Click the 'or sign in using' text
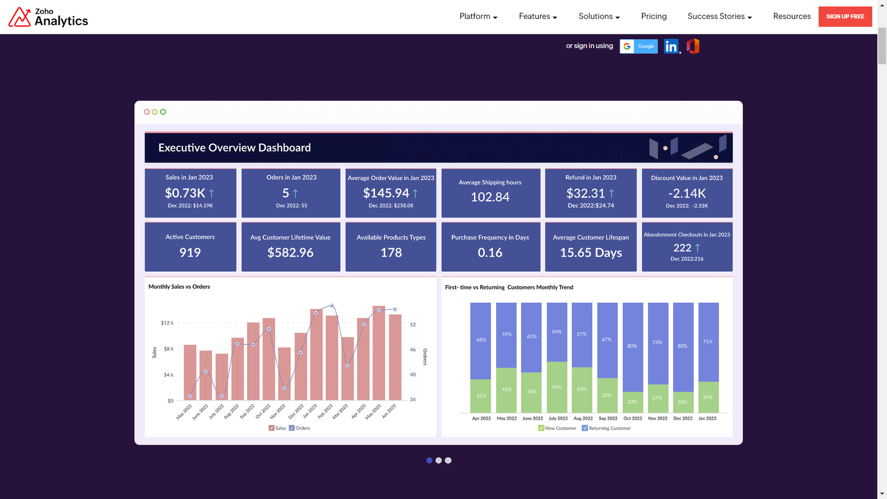Screen dimensions: 887x499 [589, 46]
